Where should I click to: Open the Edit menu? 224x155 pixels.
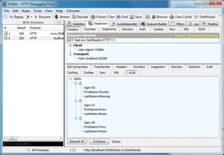click(15, 11)
